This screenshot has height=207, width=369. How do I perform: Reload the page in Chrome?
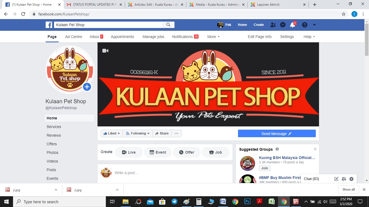tap(23, 14)
